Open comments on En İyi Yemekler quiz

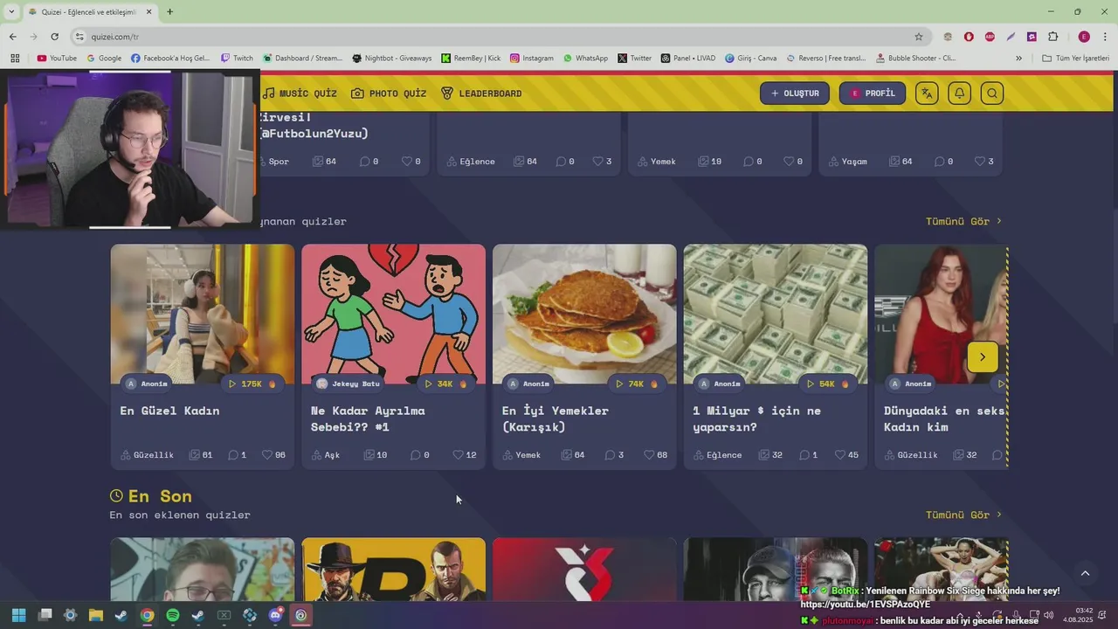click(614, 455)
